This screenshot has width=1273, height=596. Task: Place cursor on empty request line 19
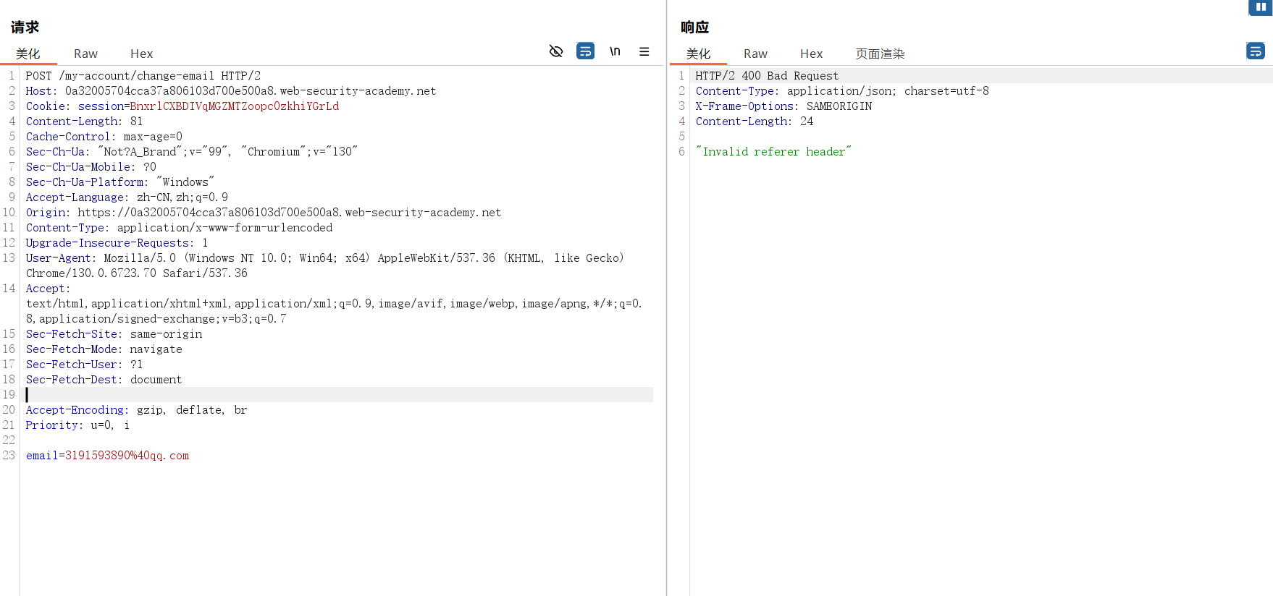290,395
